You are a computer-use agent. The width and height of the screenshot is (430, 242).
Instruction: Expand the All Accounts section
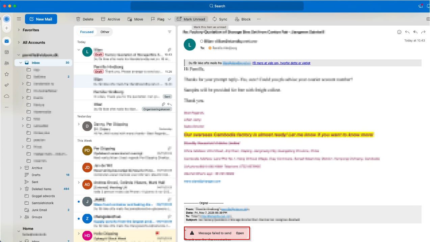coord(19,42)
